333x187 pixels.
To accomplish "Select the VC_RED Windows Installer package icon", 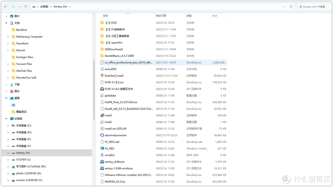I will coord(102,148).
